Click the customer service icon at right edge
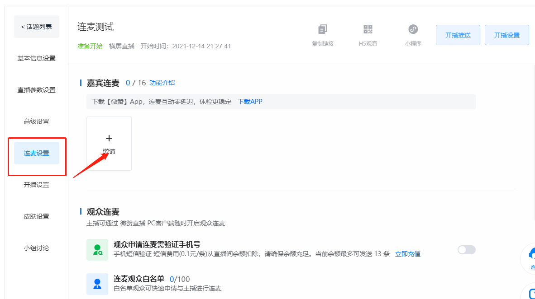The height and width of the screenshot is (299, 535). [531, 254]
